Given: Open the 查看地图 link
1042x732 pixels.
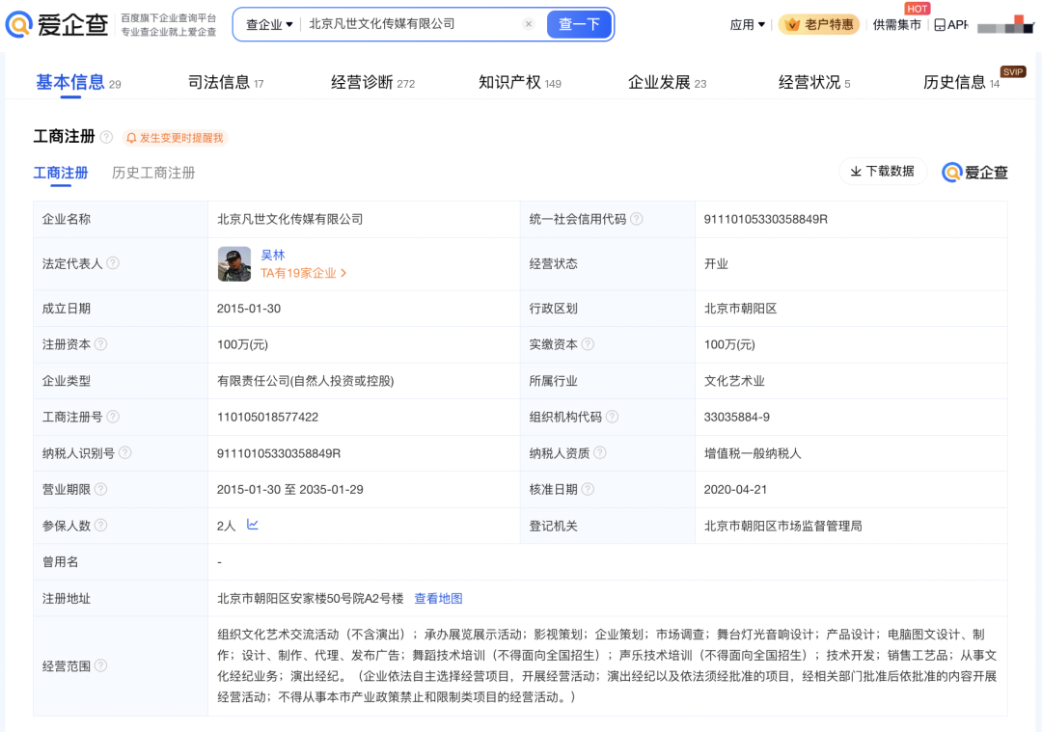Looking at the screenshot, I should pos(438,598).
